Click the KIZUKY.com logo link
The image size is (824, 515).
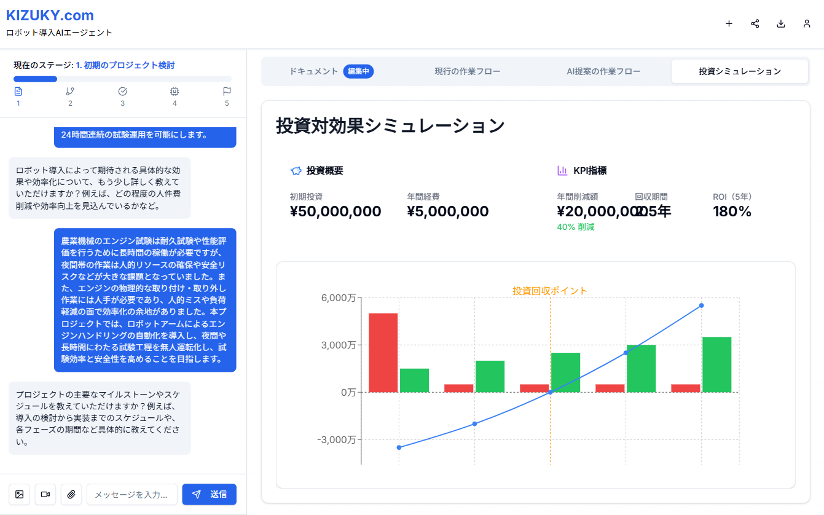point(50,15)
